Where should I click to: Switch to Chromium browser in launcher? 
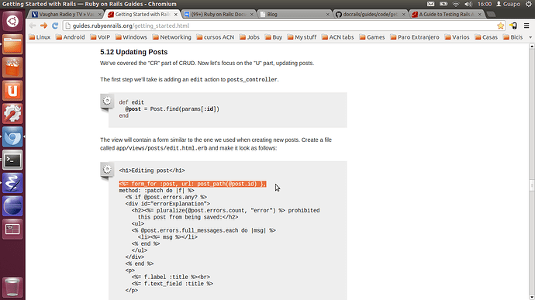[x=12, y=137]
